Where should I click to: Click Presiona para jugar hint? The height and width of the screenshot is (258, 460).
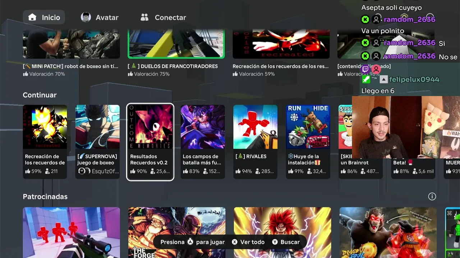point(193,242)
